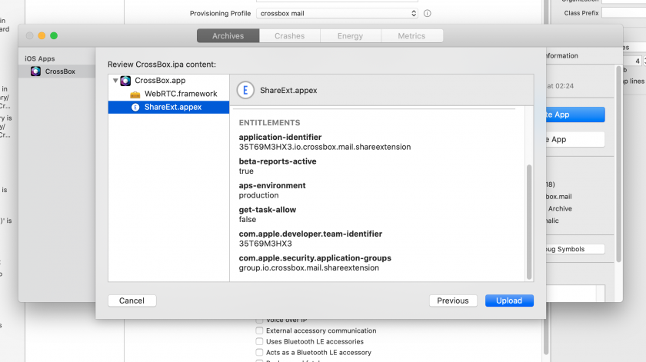646x362 pixels.
Task: Click the Previous button
Action: (x=453, y=301)
